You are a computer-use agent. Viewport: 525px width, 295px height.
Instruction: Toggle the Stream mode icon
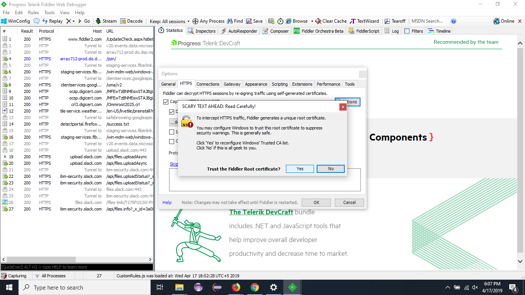98,21
